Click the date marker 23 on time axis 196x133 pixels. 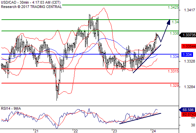point(115,131)
